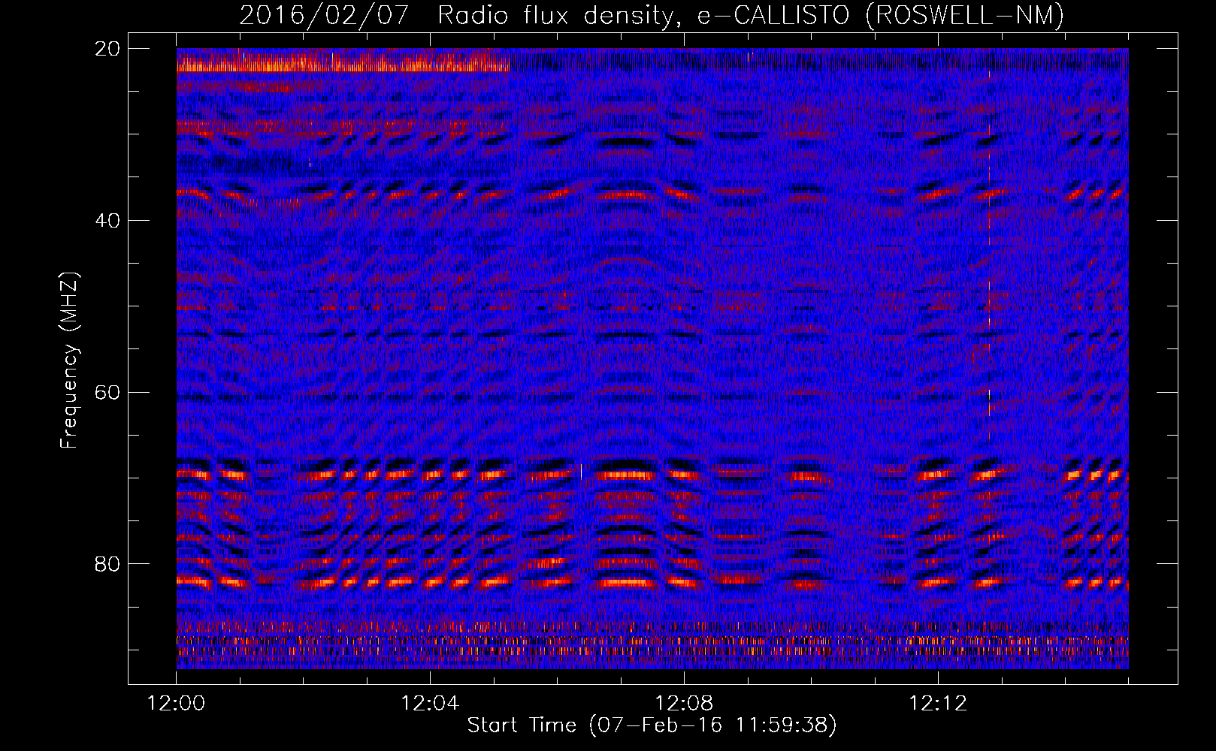Click the 20 MHz frequency tick label
Screen dimensions: 1216x751
(x=108, y=49)
